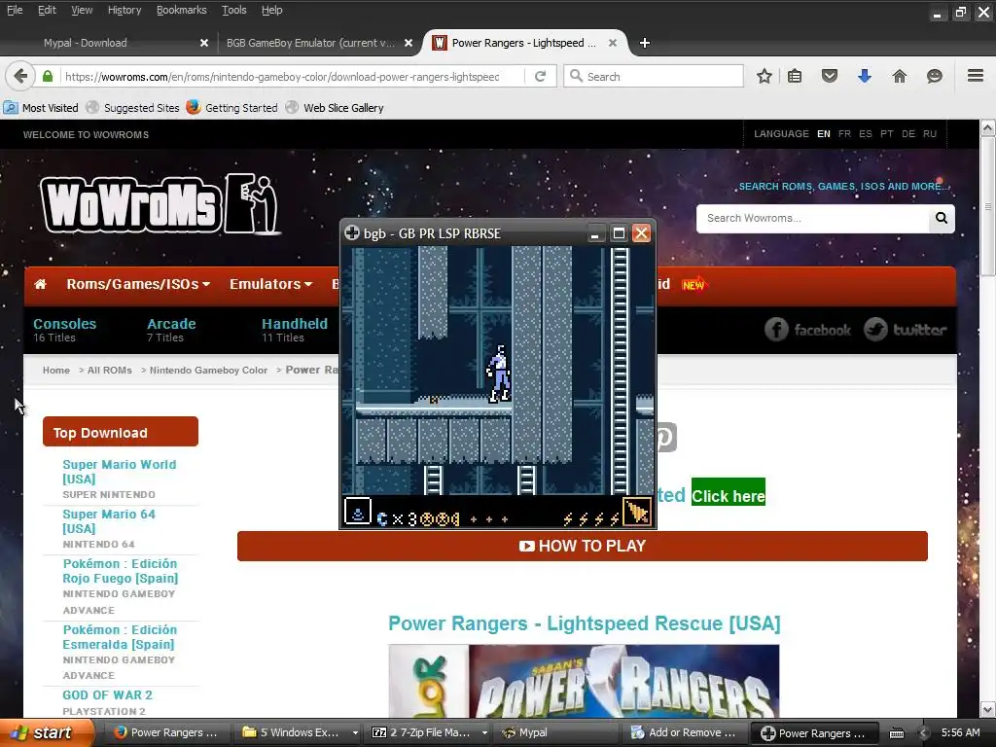Viewport: 996px width, 747px height.
Task: Click the browser back arrow button
Action: coord(20,76)
